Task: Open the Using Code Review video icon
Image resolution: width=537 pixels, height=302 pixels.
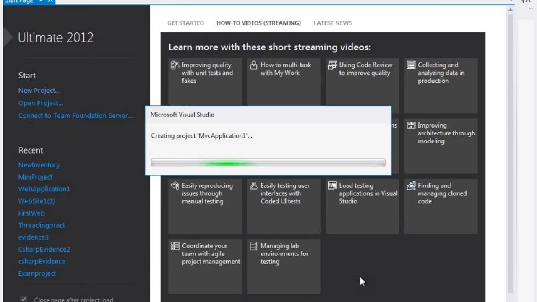Action: coord(332,65)
